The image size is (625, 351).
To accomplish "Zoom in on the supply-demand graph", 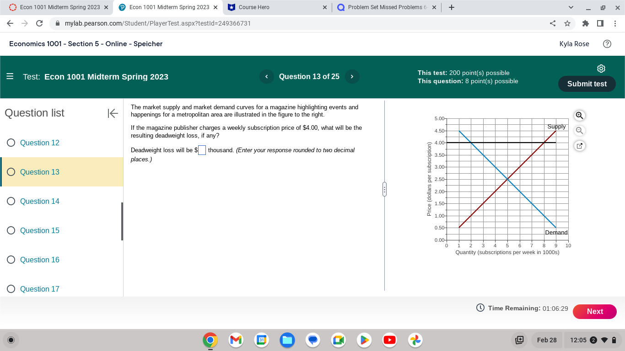I will pos(579,116).
